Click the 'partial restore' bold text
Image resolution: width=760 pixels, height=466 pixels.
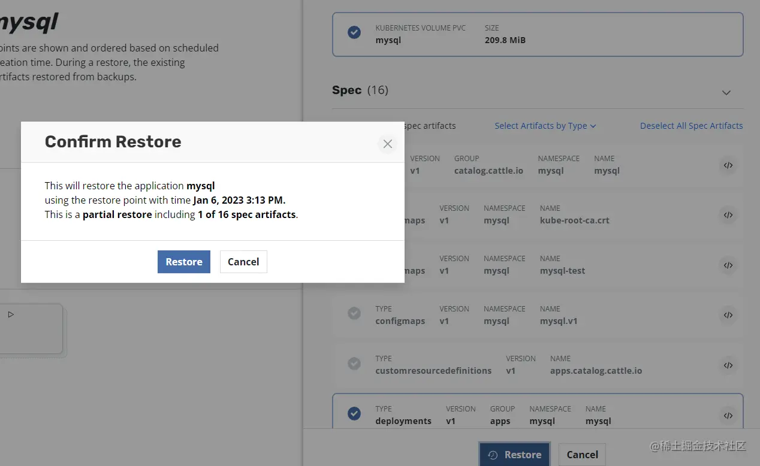click(x=117, y=214)
